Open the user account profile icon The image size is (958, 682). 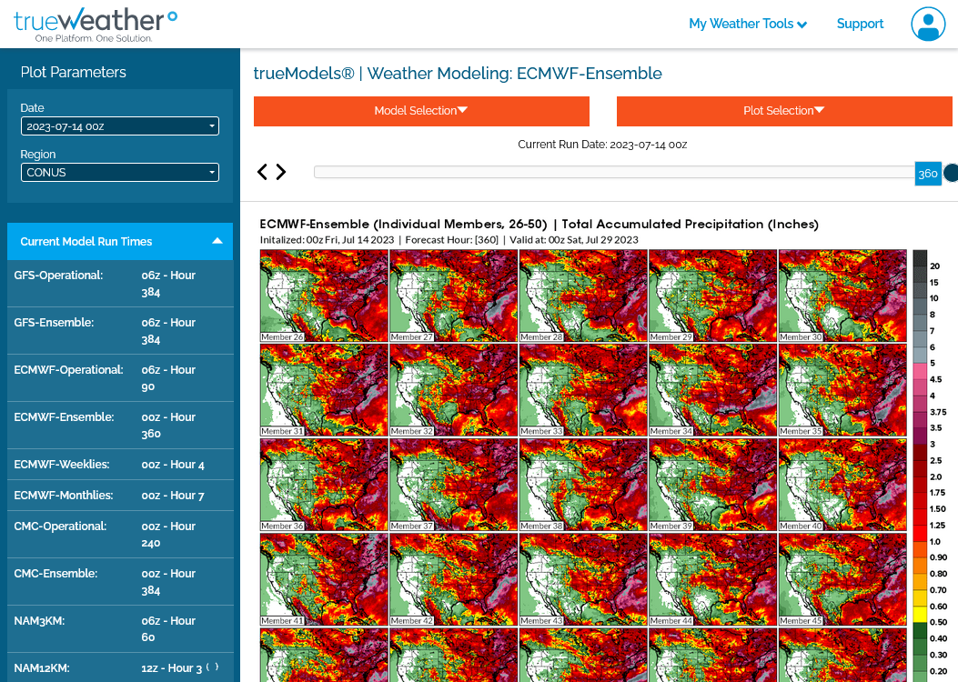(927, 24)
